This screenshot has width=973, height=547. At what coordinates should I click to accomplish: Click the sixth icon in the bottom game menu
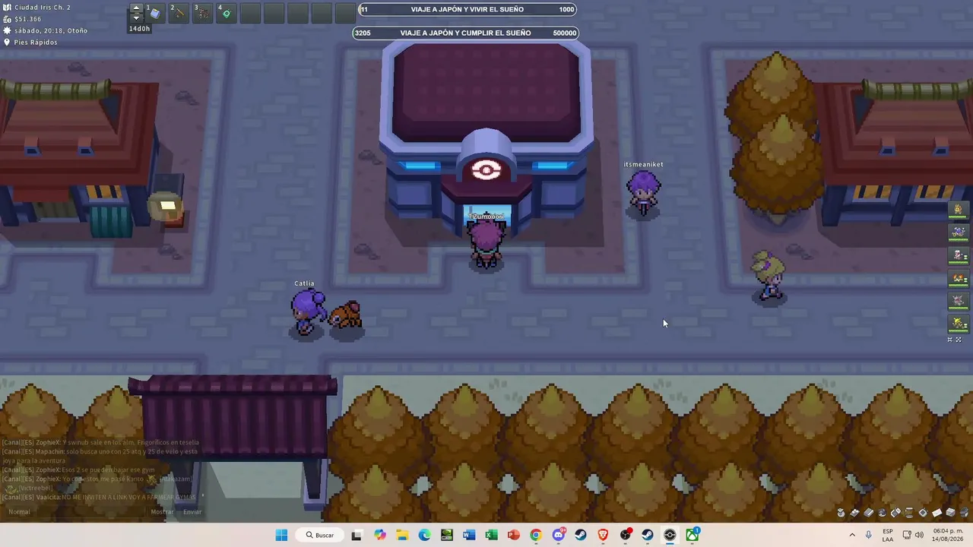(x=909, y=513)
